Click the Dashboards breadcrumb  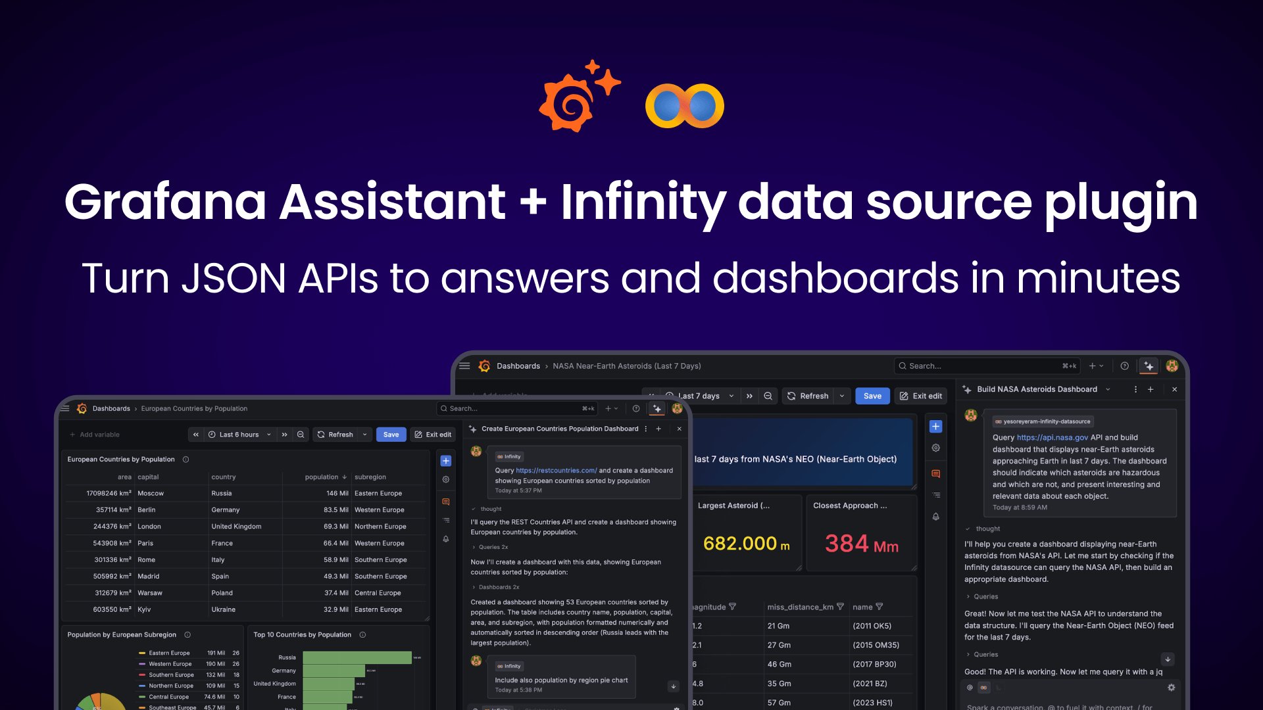pos(518,366)
